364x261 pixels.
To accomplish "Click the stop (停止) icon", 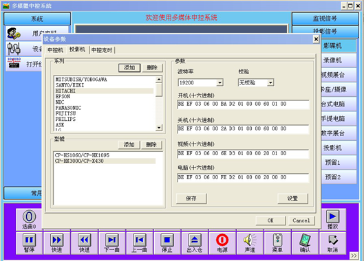I will 167,240.
